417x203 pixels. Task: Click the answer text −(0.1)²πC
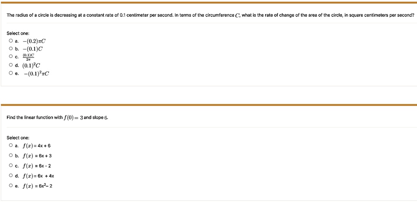coord(36,73)
